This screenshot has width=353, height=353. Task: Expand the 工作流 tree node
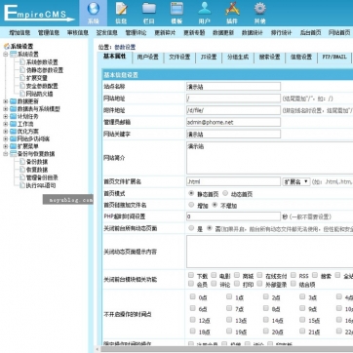(6, 124)
